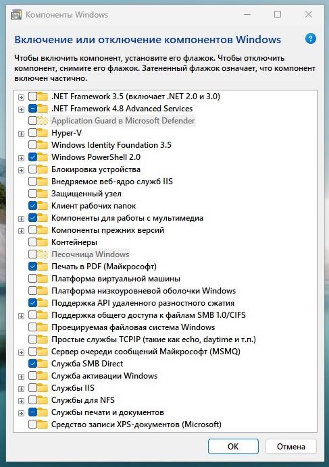This screenshot has height=467, width=329.
Task: Click folder icon beside Контейнеры
Action: point(43,242)
